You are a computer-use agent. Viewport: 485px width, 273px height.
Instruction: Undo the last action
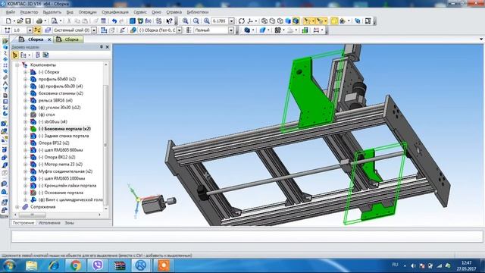(114, 21)
